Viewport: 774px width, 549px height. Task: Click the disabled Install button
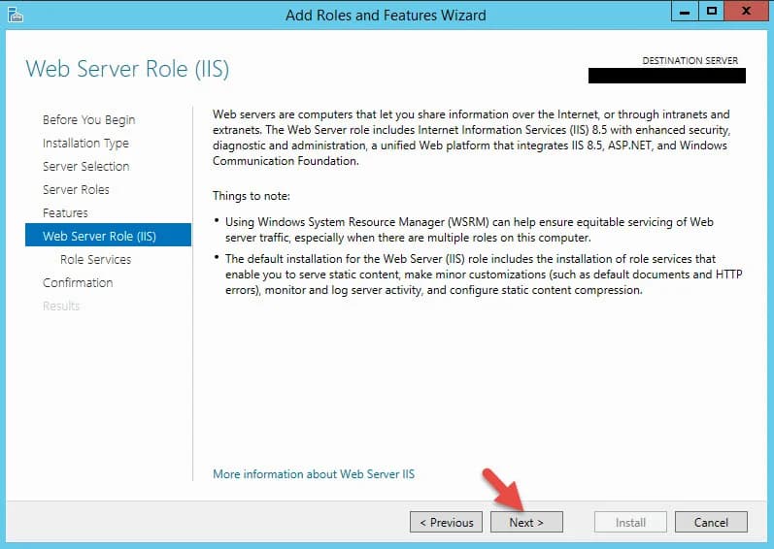(630, 522)
